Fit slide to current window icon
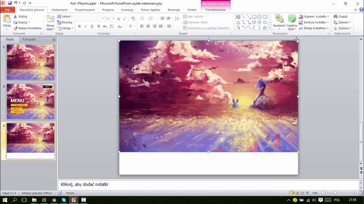The width and height of the screenshot is (364, 204). point(360,193)
